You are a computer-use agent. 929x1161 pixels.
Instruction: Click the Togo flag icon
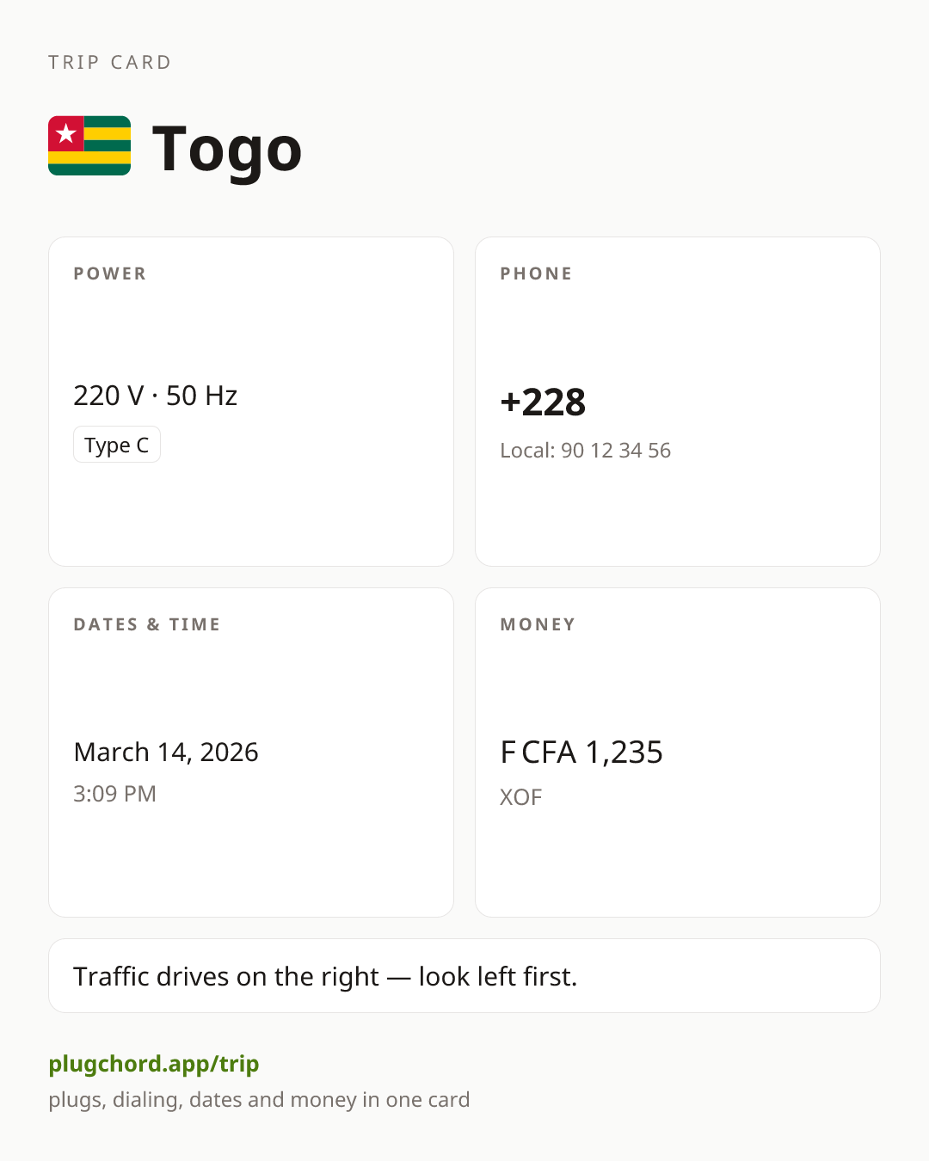[89, 145]
